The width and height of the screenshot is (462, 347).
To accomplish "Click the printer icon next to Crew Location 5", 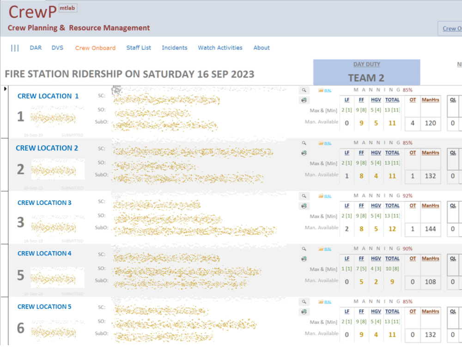I will pos(304,312).
